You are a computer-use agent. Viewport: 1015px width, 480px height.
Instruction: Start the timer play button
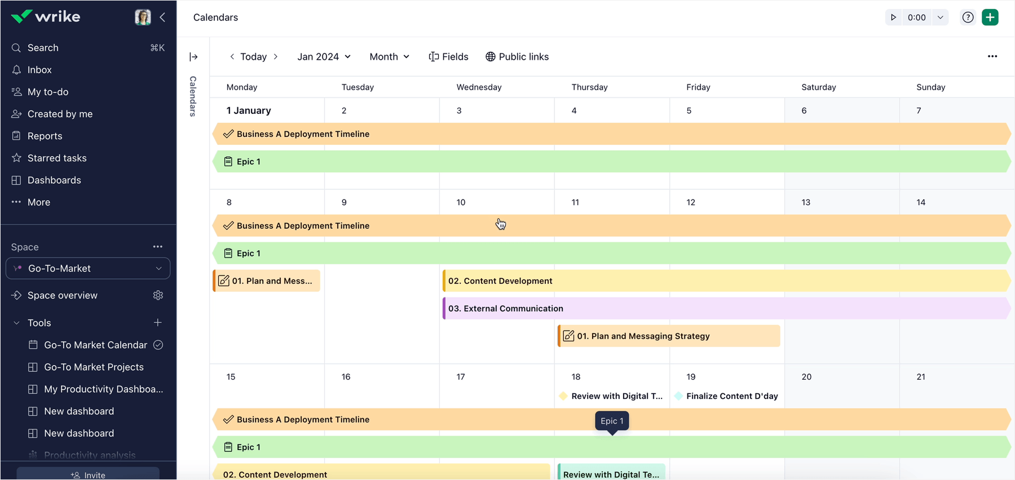[893, 17]
